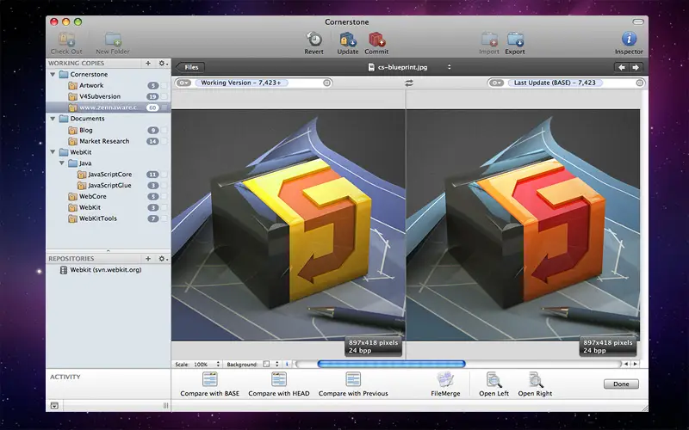Click the Webkit (svn.webkit.org) repository icon
Screen dimensions: 689x430
63,270
